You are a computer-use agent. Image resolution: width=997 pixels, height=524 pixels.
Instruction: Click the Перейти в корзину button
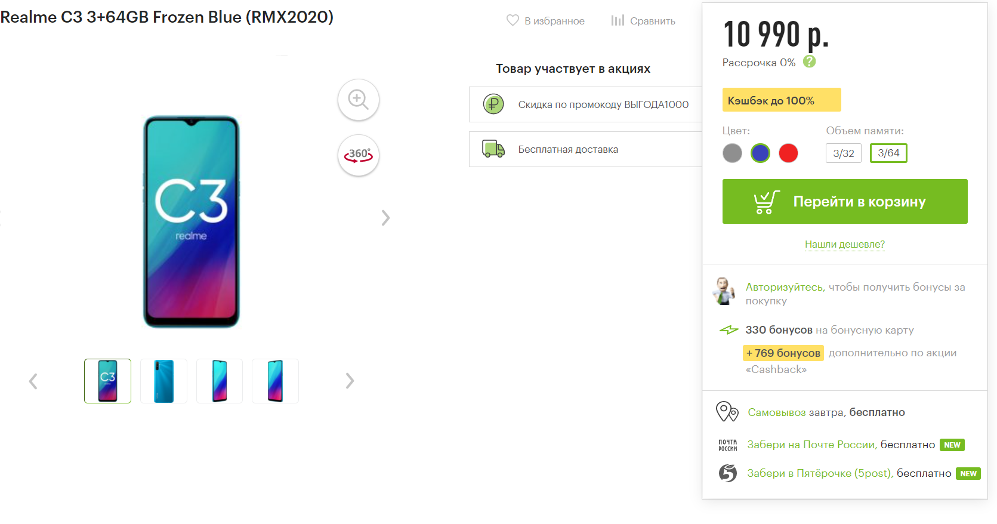pos(844,202)
